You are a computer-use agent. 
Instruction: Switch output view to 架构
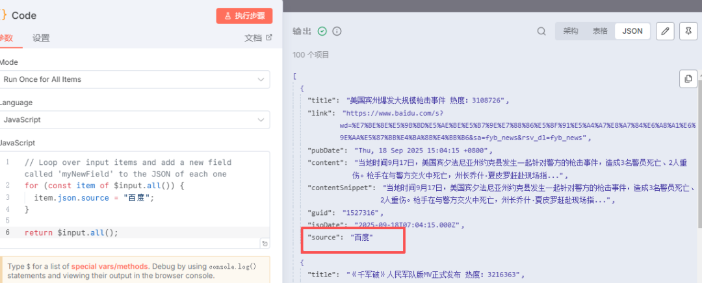pyautogui.click(x=570, y=31)
